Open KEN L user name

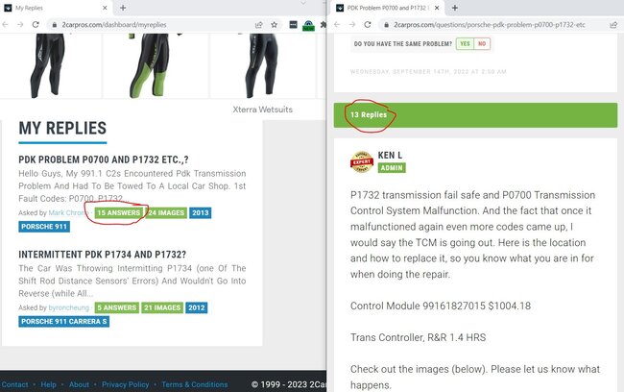(x=390, y=155)
